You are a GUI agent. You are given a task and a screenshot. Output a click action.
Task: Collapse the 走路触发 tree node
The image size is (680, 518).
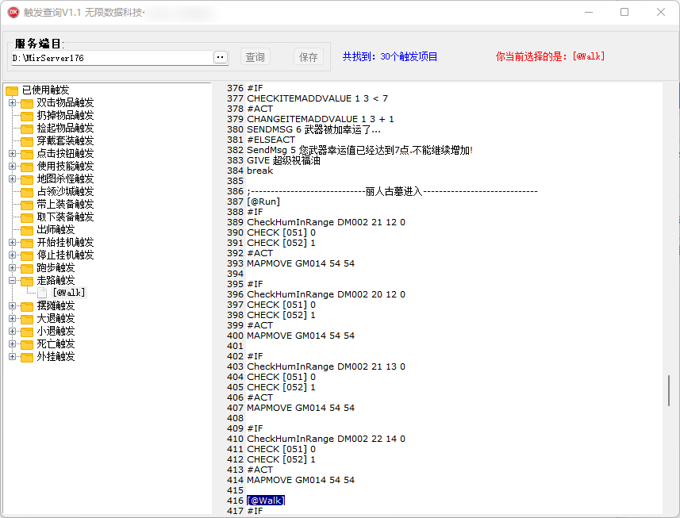pyautogui.click(x=12, y=281)
